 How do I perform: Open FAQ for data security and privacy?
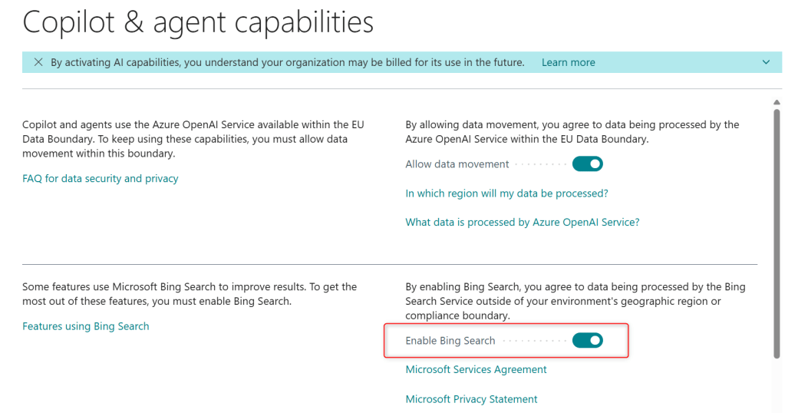pos(100,178)
